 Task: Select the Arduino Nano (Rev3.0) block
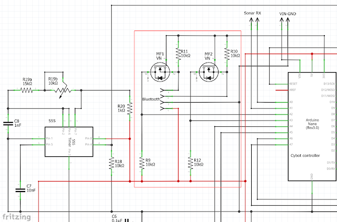tap(312, 126)
